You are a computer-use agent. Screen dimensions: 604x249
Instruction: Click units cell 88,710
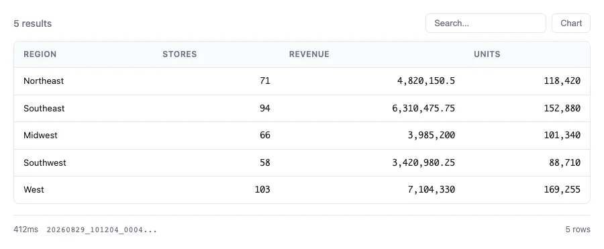click(564, 162)
